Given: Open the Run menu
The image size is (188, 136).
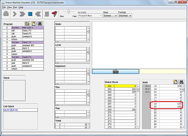Looking at the screenshot, I should pos(15,7).
